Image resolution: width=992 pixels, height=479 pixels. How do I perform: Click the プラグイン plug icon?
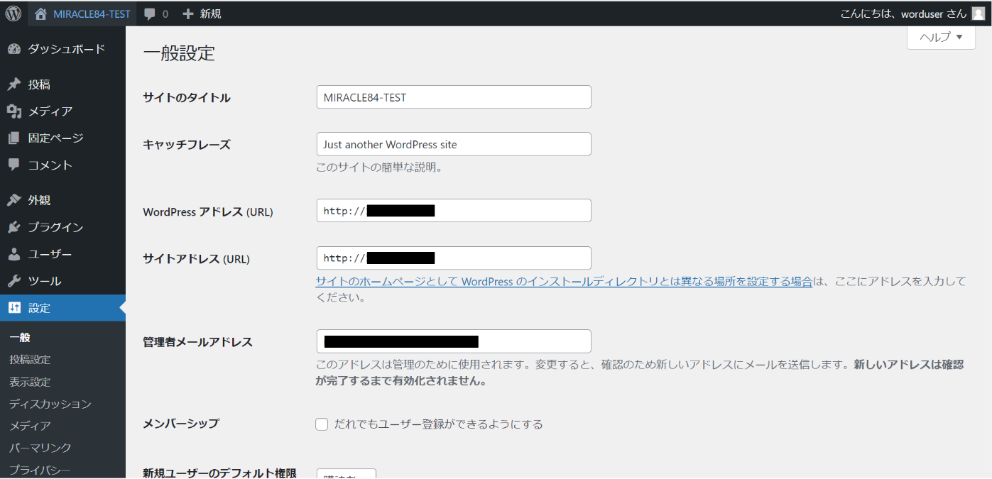click(14, 227)
